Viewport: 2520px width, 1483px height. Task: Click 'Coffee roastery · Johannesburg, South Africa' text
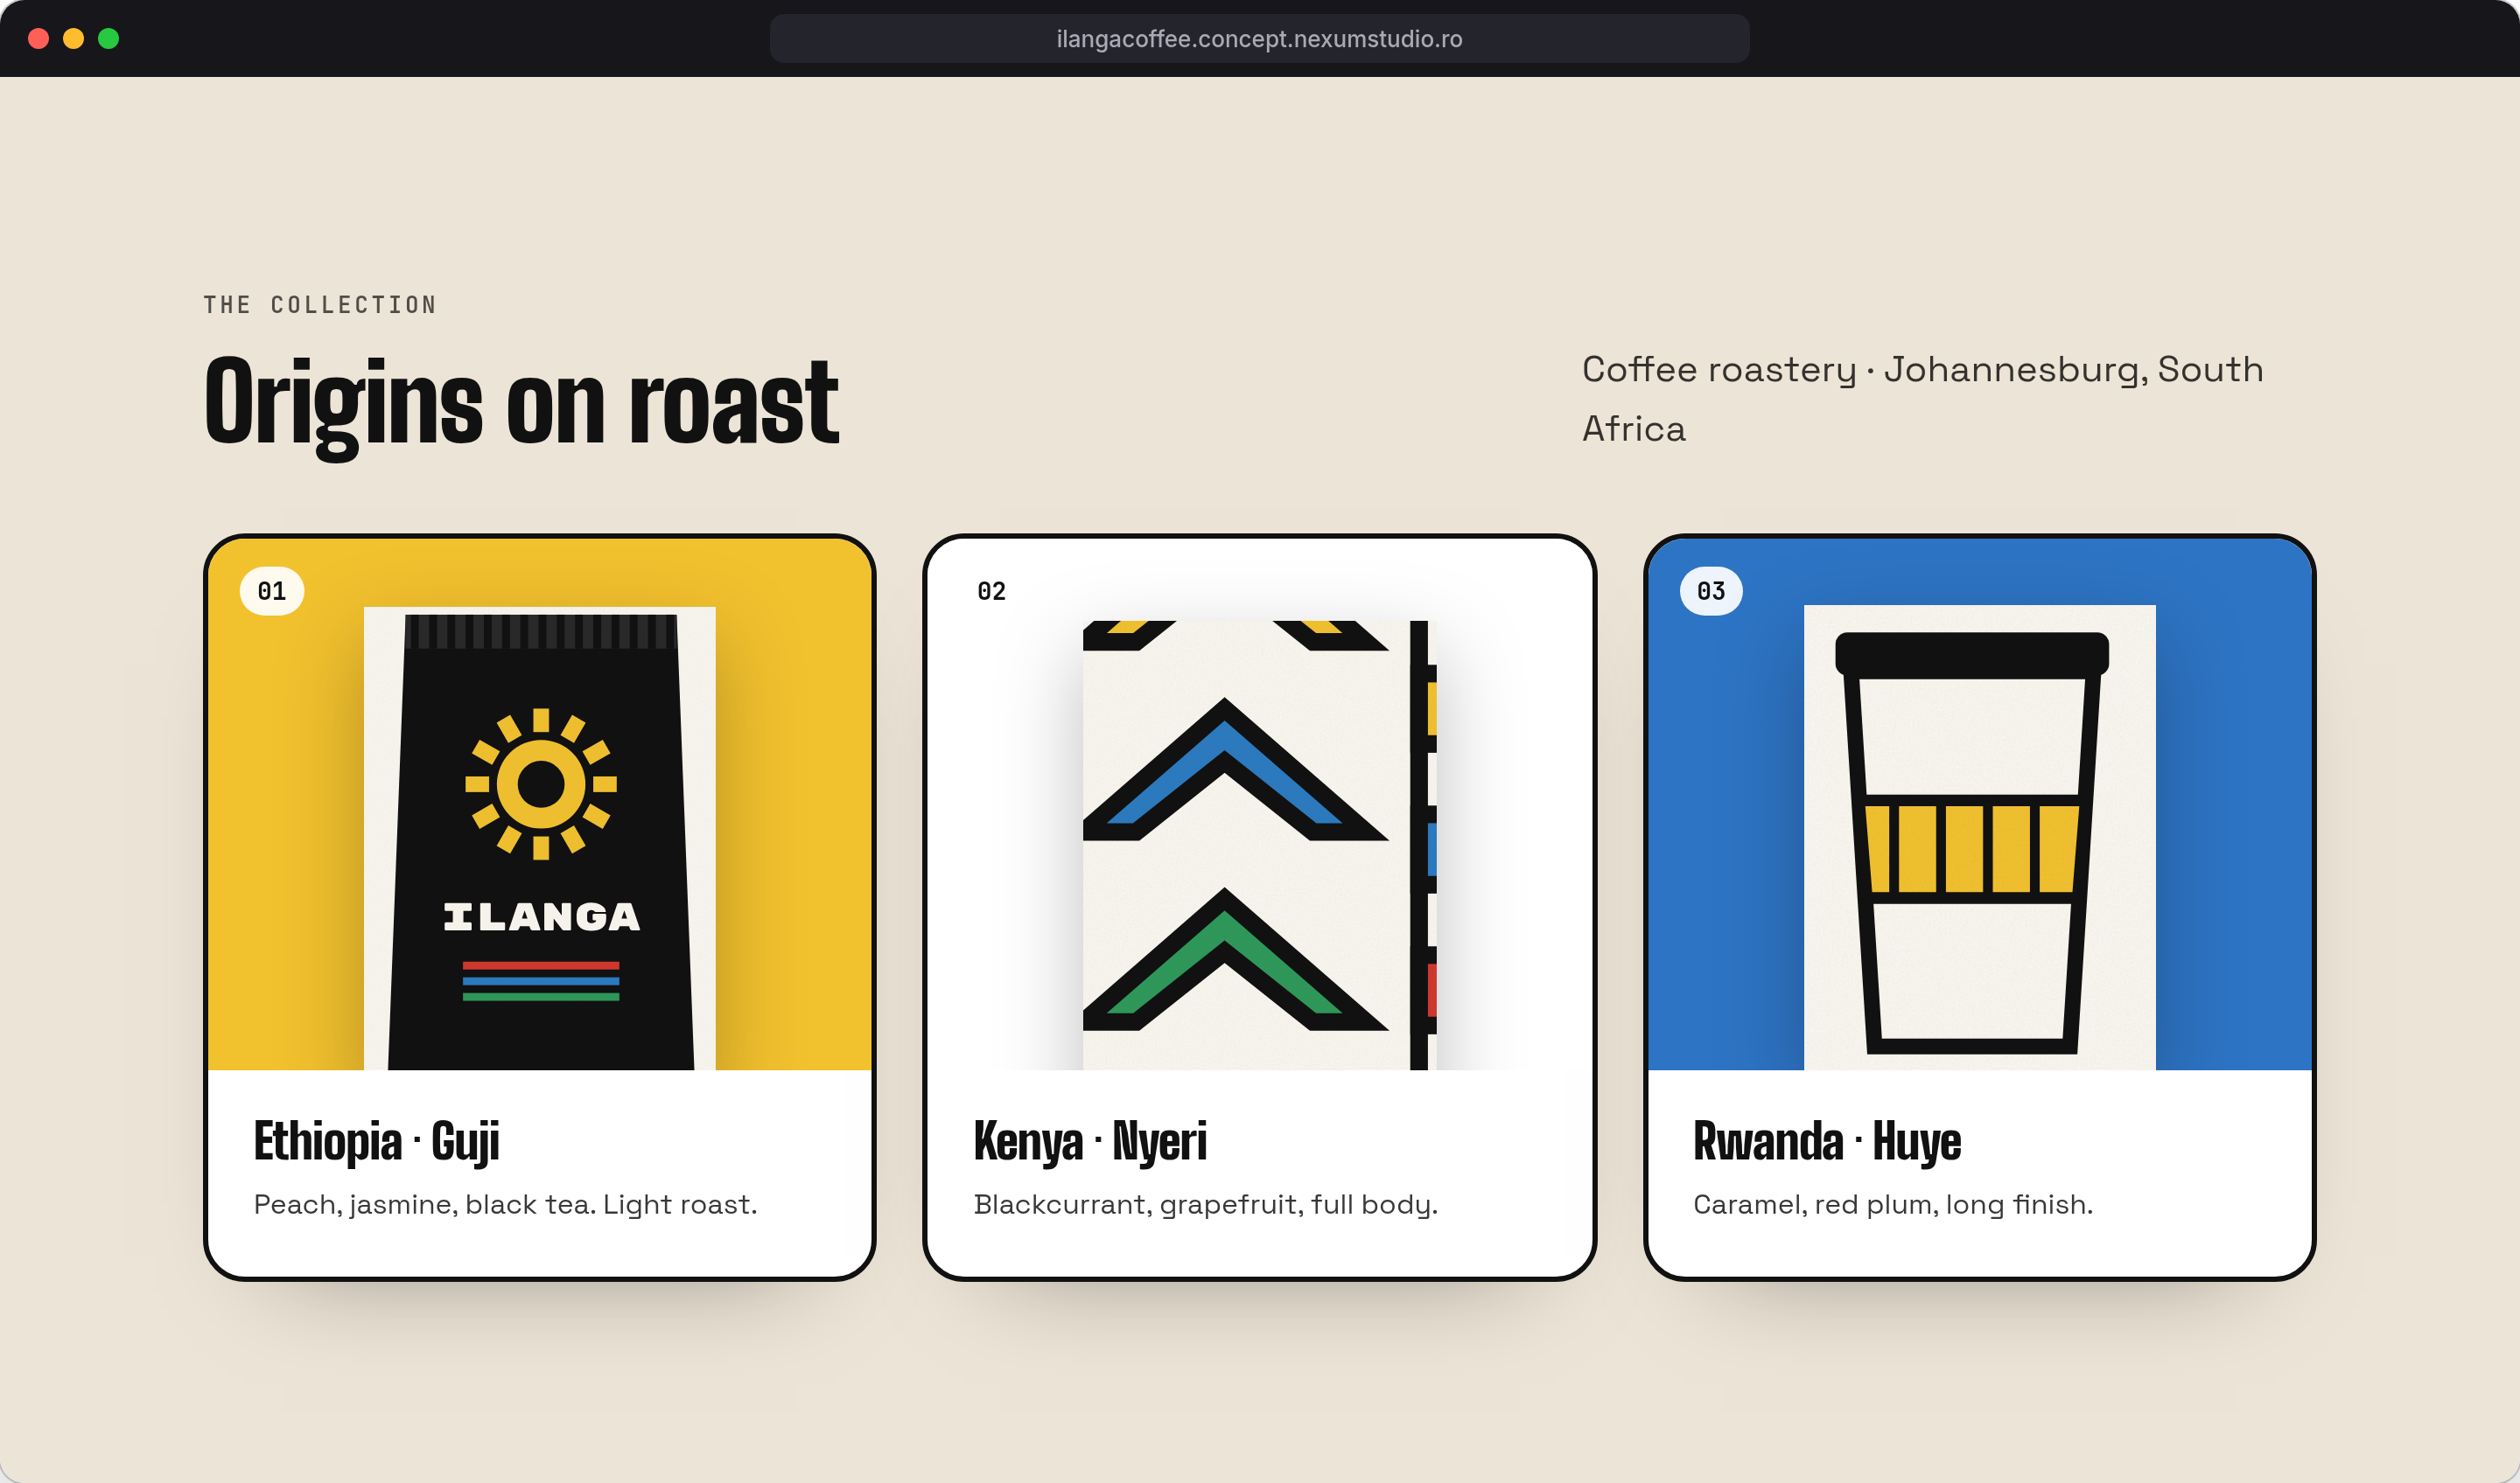[x=1922, y=399]
